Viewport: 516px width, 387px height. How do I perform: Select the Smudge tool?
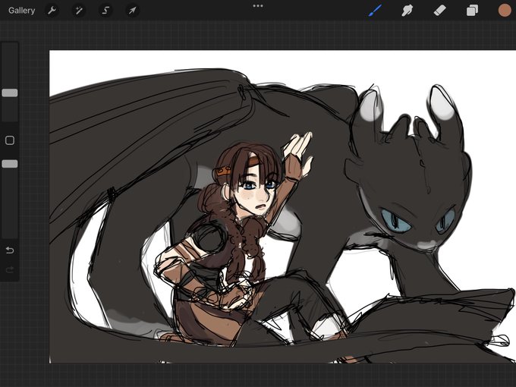coord(407,11)
